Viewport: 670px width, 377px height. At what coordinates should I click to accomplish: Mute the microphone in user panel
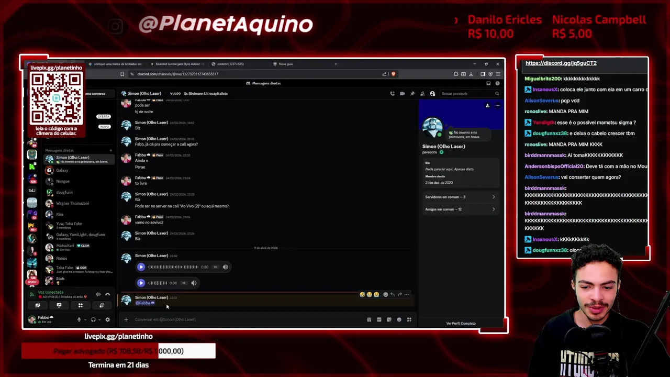[79, 319]
